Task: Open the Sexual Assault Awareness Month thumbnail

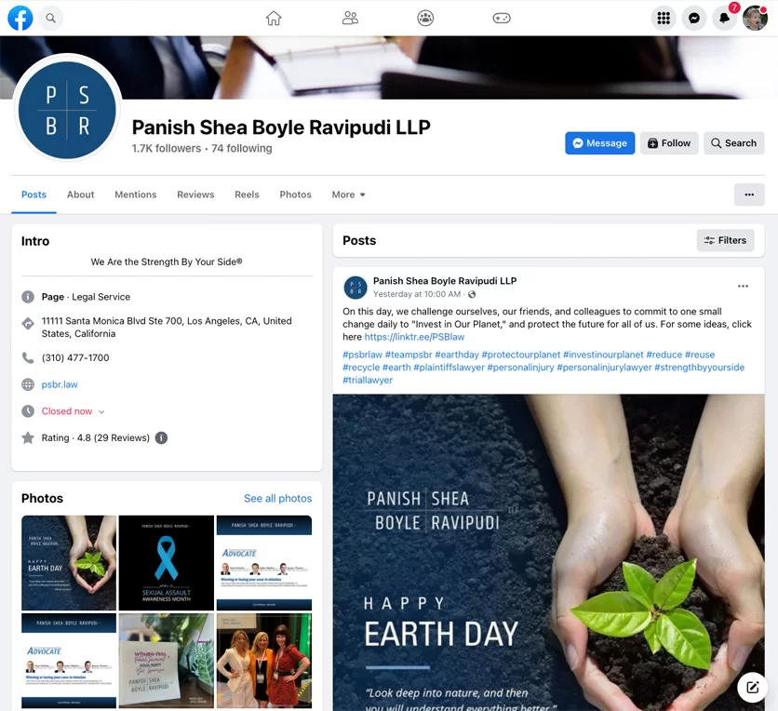Action: click(x=167, y=563)
